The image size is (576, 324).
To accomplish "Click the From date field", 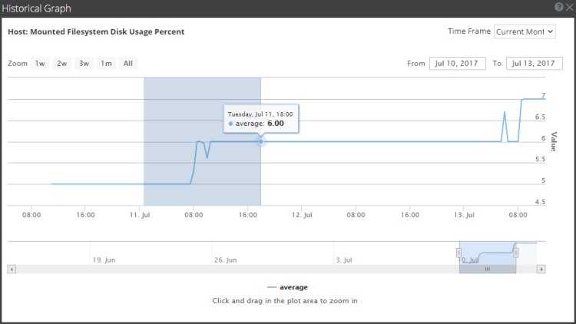I will pos(458,64).
